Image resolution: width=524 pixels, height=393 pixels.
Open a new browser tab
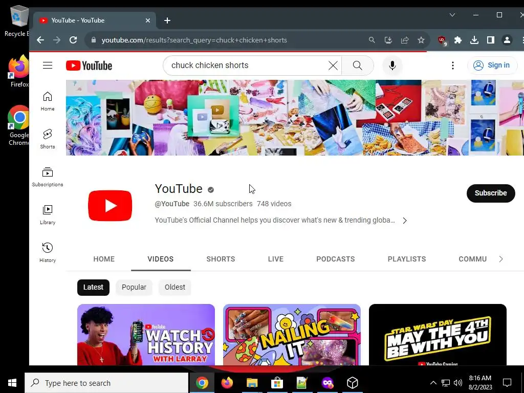[167, 20]
